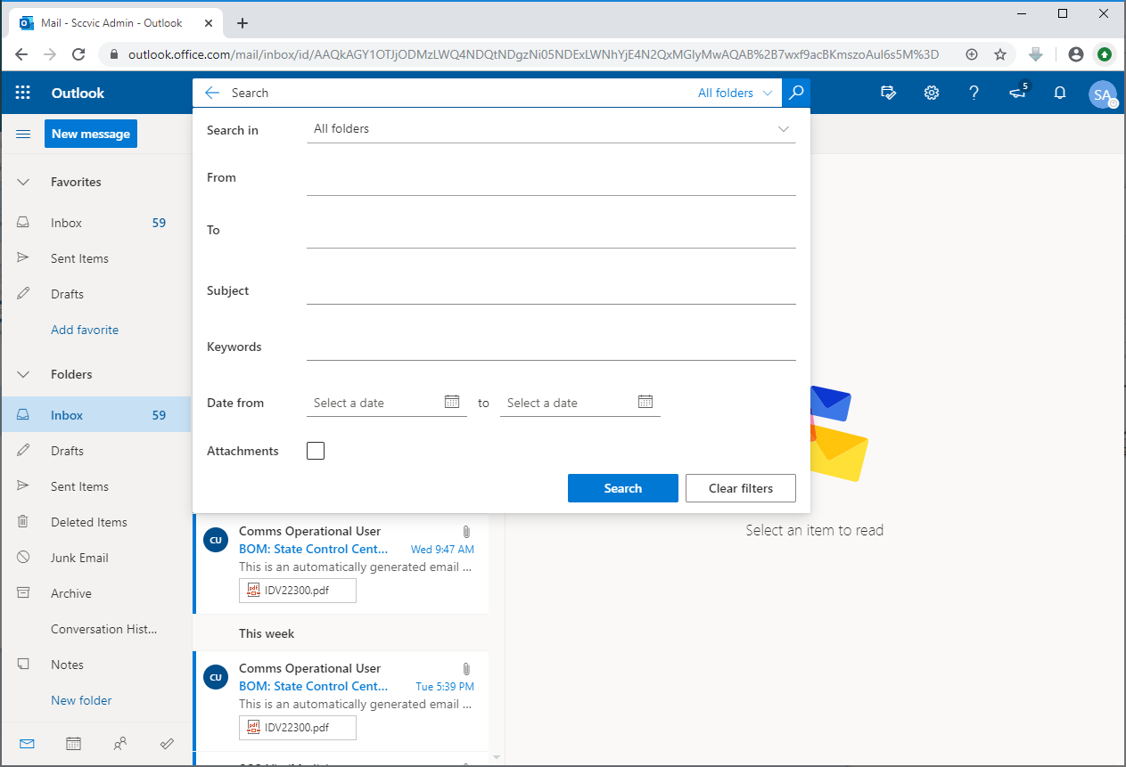Toggle the hamburger navigation pane button
This screenshot has height=767, width=1126.
click(x=24, y=134)
